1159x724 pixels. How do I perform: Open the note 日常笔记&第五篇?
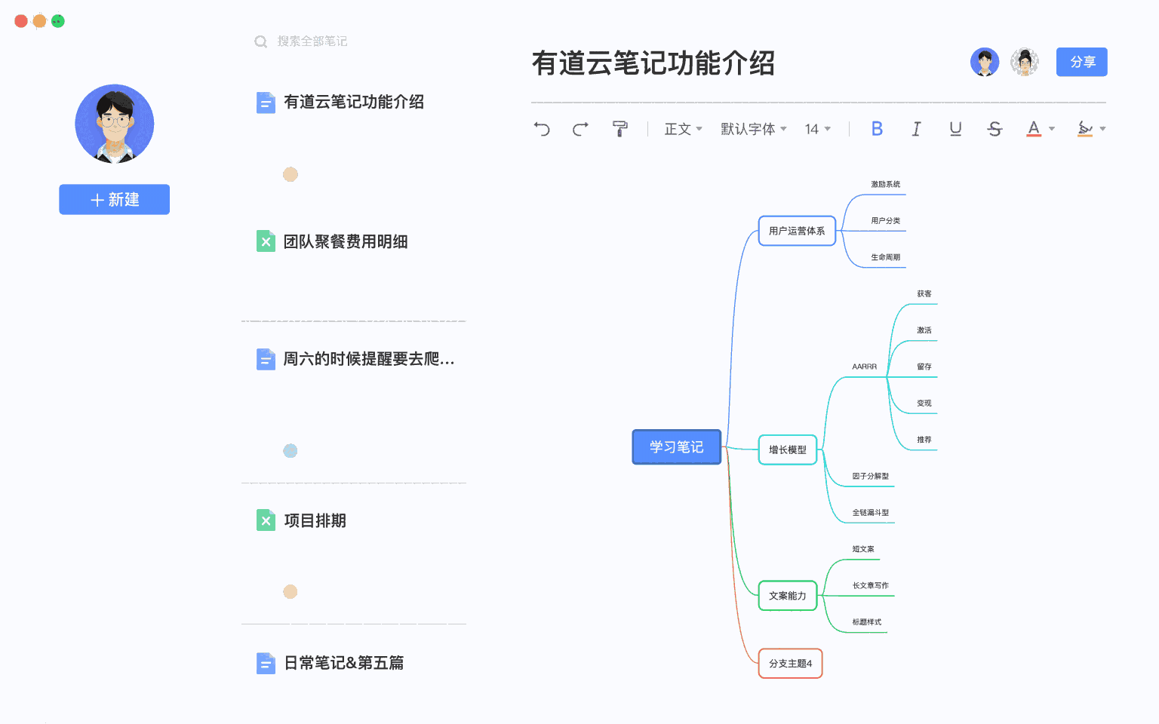tap(344, 663)
